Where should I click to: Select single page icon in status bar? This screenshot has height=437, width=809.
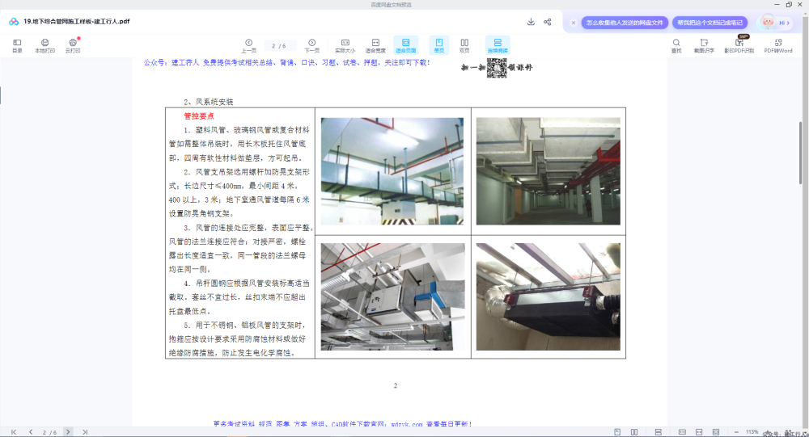(x=617, y=432)
